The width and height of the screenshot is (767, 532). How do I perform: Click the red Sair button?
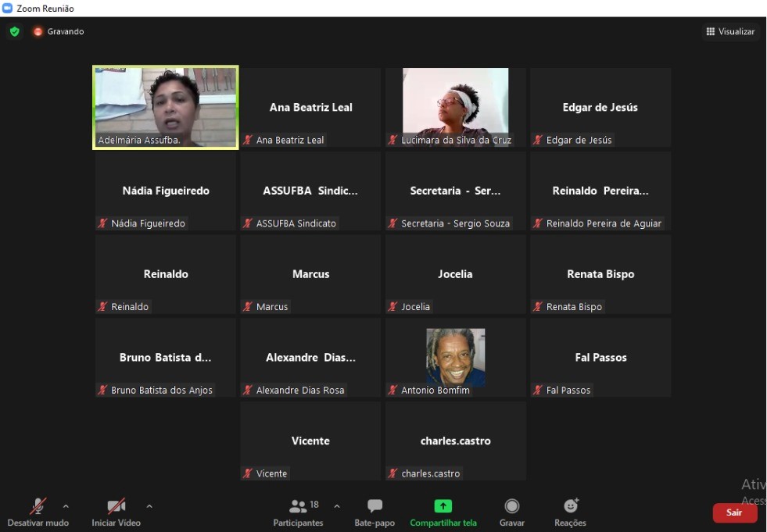pos(734,512)
